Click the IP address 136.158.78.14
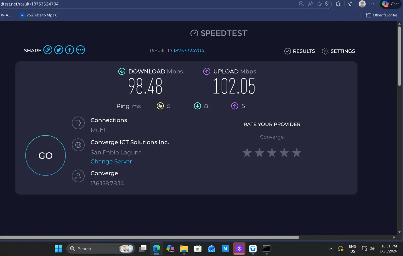Image resolution: width=403 pixels, height=256 pixels. point(107,183)
